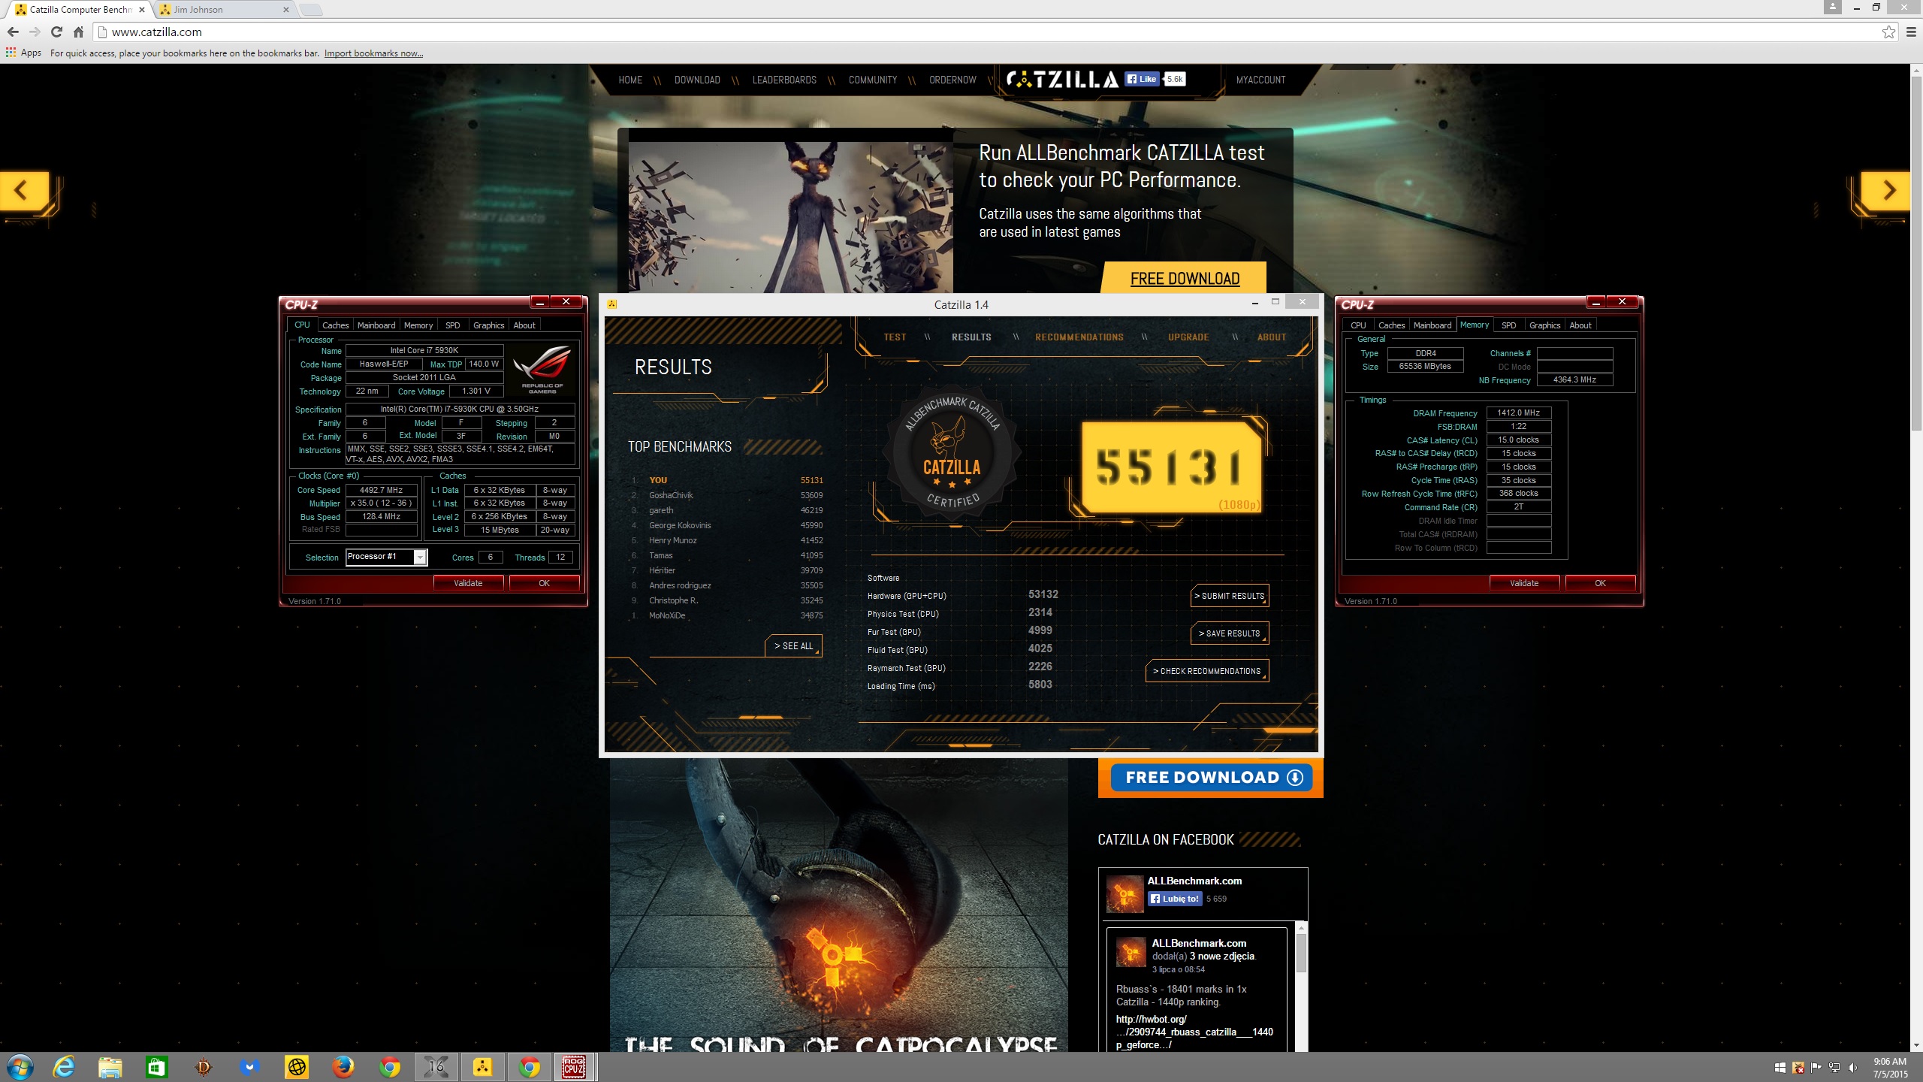Click Lubię to Facebook like button
Screen dimensions: 1923x1082
pyautogui.click(x=1175, y=899)
